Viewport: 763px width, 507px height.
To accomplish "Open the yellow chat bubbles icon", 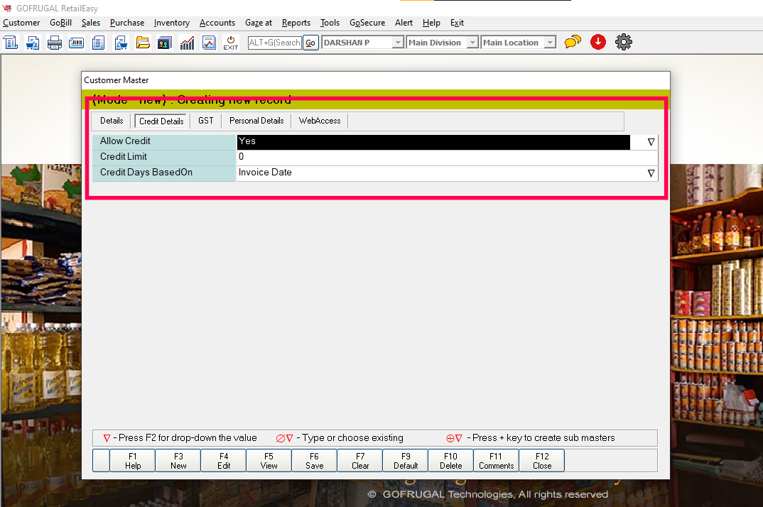I will click(573, 42).
